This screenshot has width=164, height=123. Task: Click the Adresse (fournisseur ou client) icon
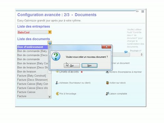coord(57,83)
